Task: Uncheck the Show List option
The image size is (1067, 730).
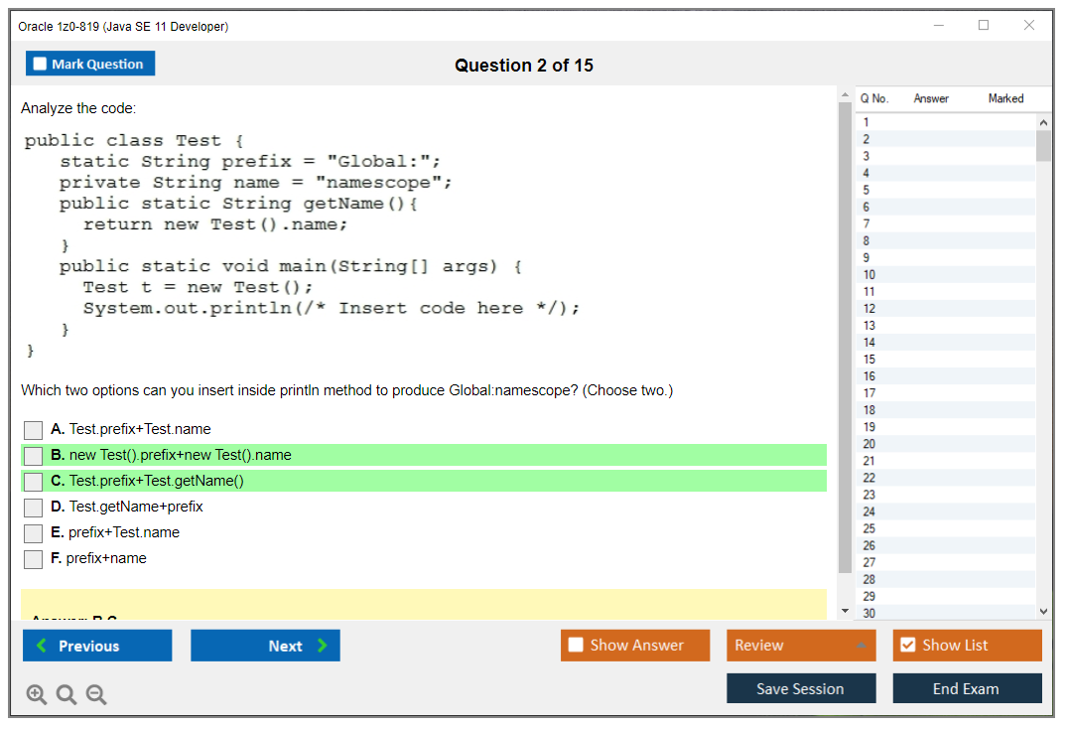Action: (x=907, y=646)
